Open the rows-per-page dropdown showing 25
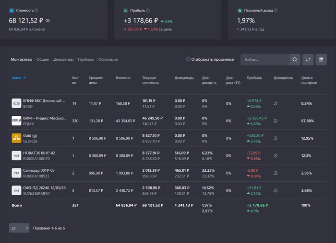The height and width of the screenshot is (243, 336). [x=19, y=228]
